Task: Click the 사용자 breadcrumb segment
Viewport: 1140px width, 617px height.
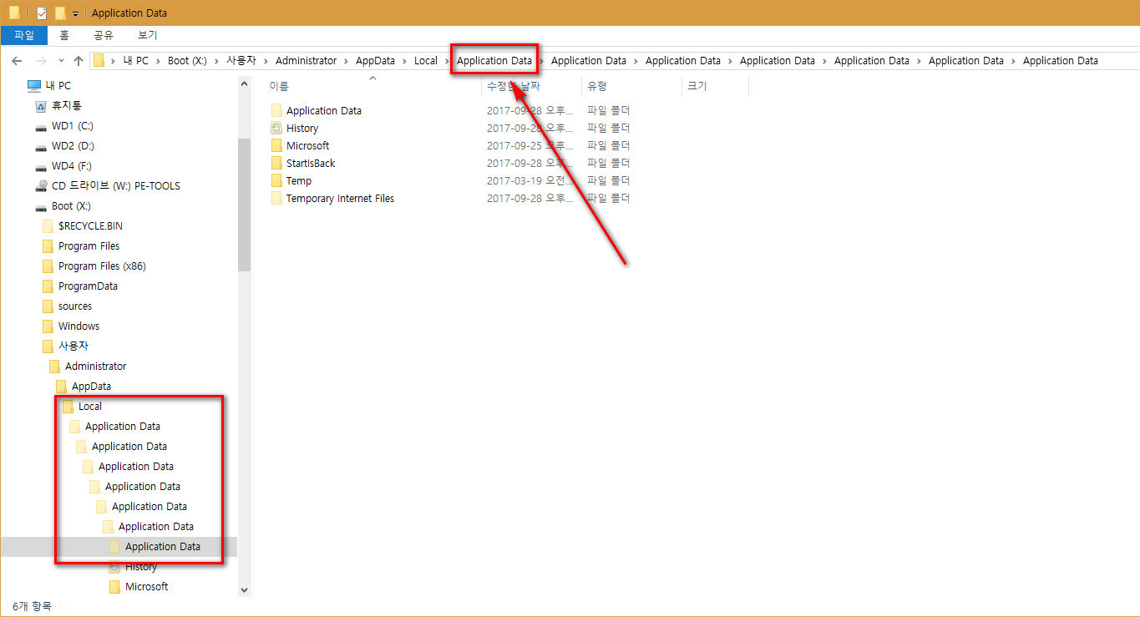Action: click(241, 60)
